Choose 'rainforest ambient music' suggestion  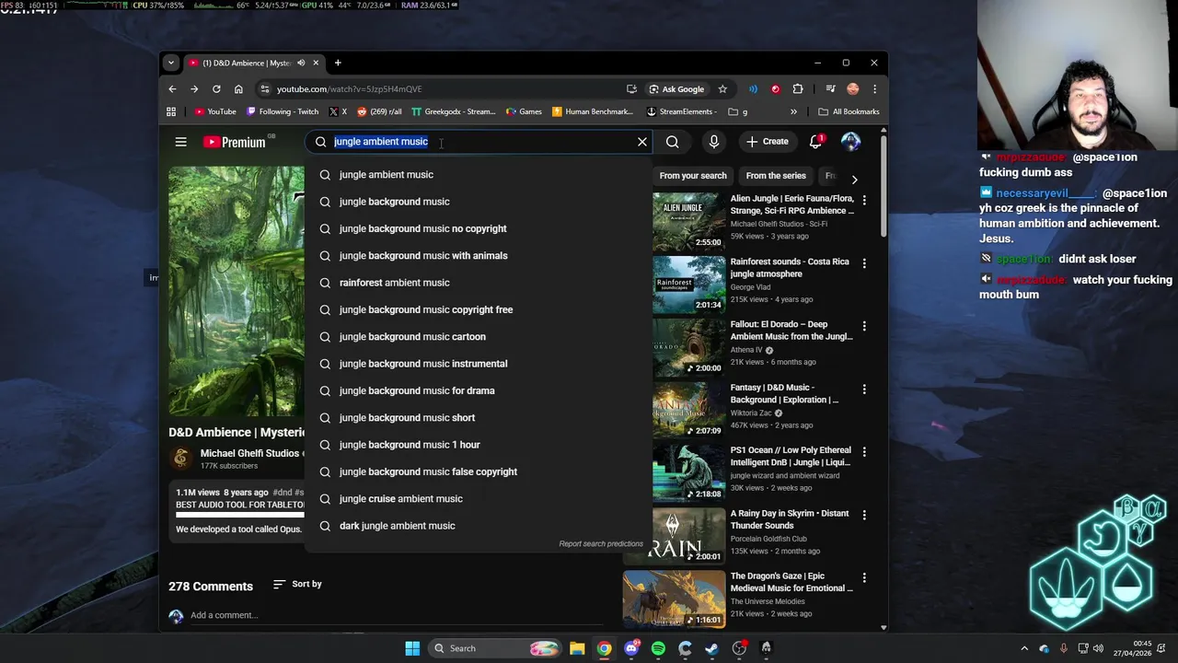479,283
